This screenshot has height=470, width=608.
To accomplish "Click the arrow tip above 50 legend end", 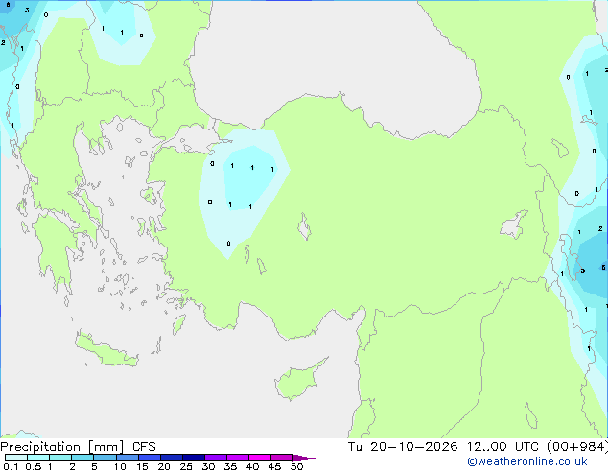I will [304, 458].
